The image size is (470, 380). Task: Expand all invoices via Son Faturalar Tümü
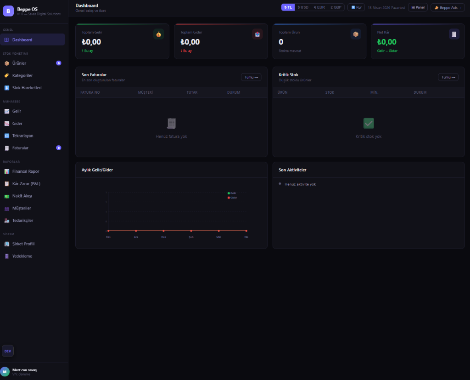click(251, 77)
